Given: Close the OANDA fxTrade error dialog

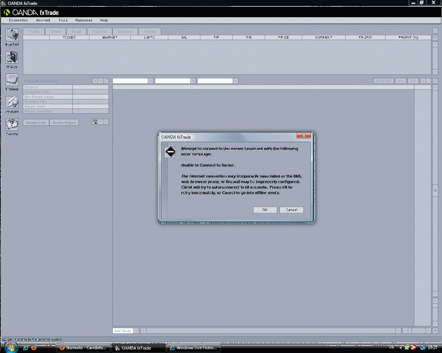Looking at the screenshot, I should [x=302, y=136].
